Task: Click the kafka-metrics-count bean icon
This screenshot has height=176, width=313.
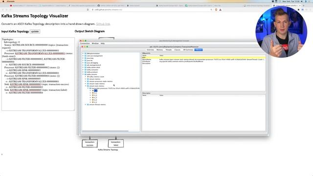Action: point(88,77)
